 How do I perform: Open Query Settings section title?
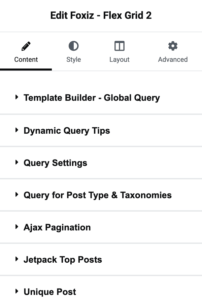(x=55, y=163)
